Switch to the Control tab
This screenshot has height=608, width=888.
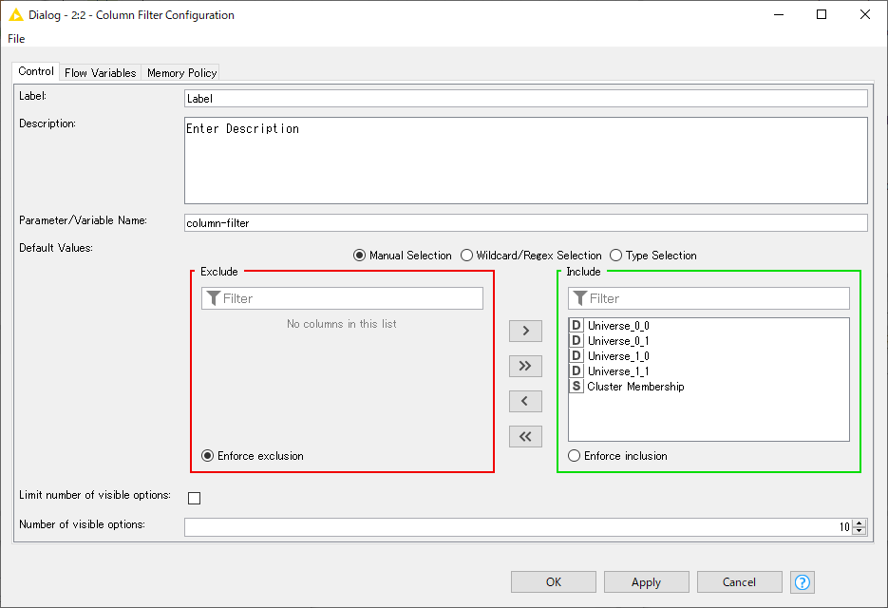click(36, 71)
